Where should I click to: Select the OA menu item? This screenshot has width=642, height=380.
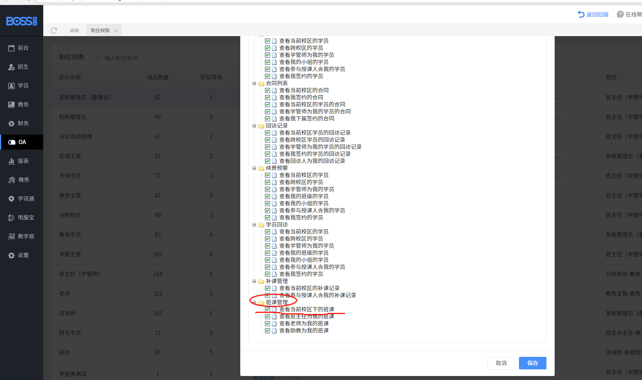(22, 142)
